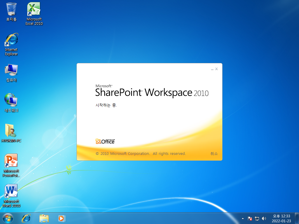
Task: Open Windows Media Player from the taskbar
Action: 62,218
